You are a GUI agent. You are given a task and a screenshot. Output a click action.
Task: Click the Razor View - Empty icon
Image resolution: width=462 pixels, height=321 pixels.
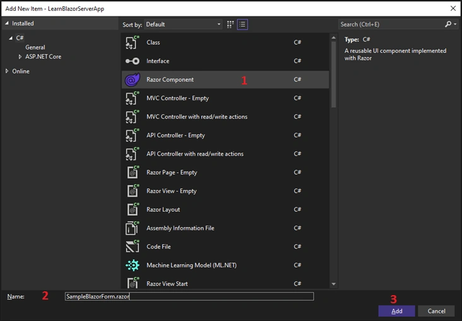[133, 191]
